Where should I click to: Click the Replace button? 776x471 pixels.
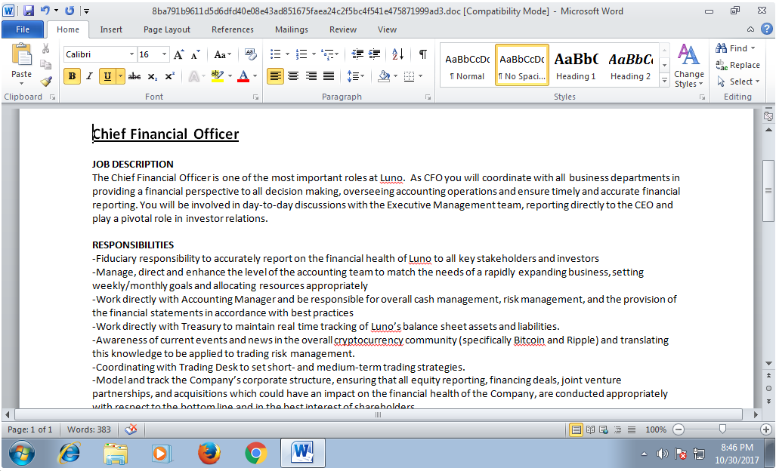[x=738, y=65]
